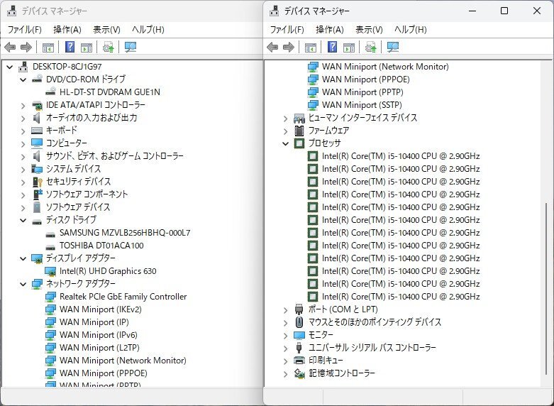Click Forward arrow in right Device Manager toolbar
Screen dimensions: 554x406
pyautogui.click(x=289, y=47)
